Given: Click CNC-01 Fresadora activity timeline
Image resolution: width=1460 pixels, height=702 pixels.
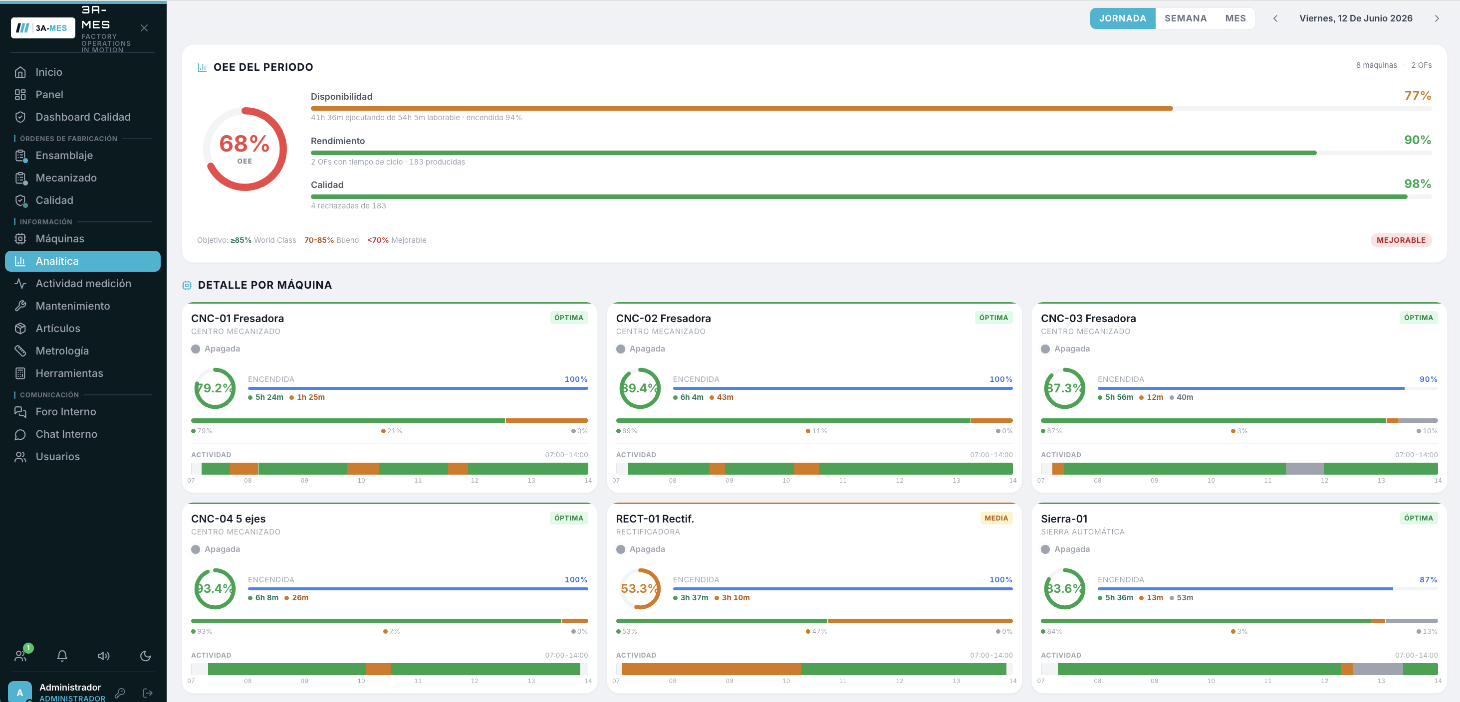Looking at the screenshot, I should click(389, 468).
